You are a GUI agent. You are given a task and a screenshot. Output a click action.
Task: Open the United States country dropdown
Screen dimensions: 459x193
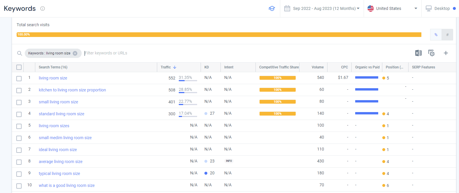393,8
